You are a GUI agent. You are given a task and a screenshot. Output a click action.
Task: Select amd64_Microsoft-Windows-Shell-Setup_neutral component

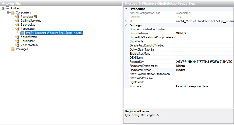click(x=54, y=33)
